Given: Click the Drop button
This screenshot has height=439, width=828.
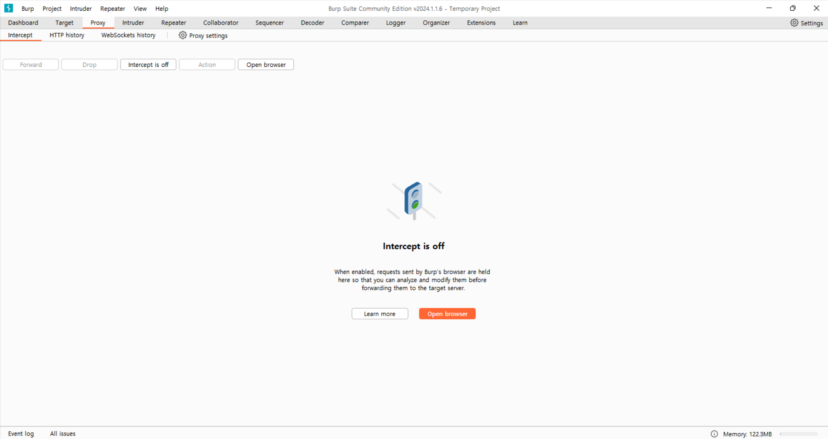Looking at the screenshot, I should [x=89, y=65].
